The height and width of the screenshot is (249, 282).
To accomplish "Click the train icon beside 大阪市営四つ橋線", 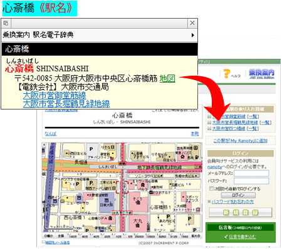I will (209, 129).
